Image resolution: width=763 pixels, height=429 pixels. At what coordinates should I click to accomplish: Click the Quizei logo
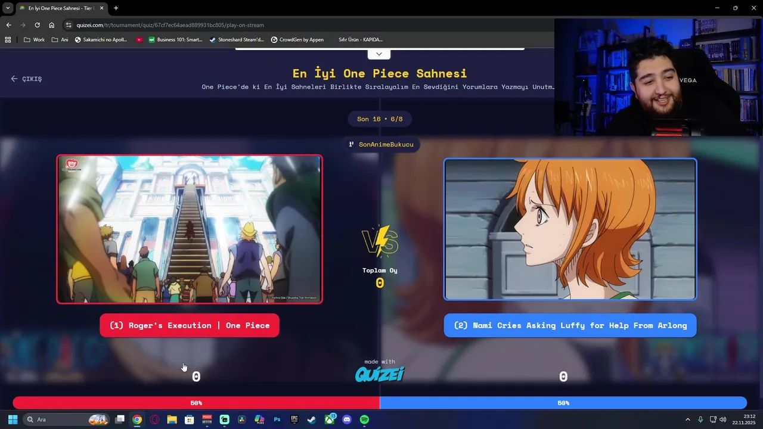pos(380,374)
